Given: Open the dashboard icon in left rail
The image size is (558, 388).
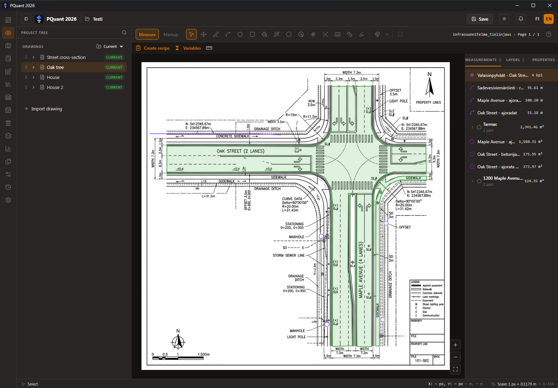Looking at the screenshot, I should 8,20.
